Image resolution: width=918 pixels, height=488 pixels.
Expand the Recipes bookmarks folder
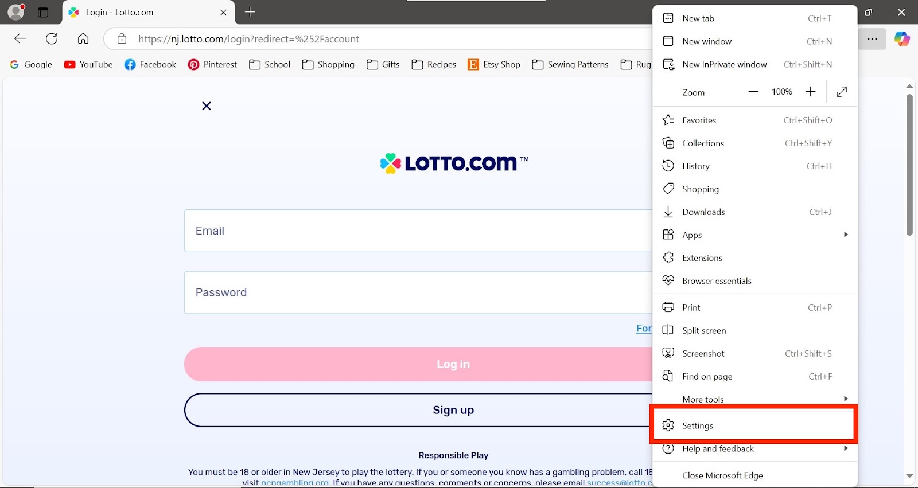pos(434,64)
